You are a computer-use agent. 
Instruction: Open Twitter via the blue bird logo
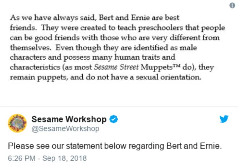(x=224, y=119)
